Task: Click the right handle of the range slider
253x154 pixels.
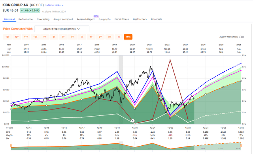Action: (x=241, y=146)
